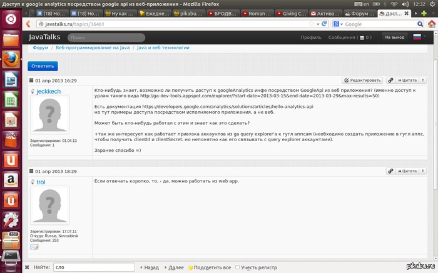Go to 'Форум' breadcrumb
Image resolution: width=438 pixels, height=273 pixels.
pos(41,47)
